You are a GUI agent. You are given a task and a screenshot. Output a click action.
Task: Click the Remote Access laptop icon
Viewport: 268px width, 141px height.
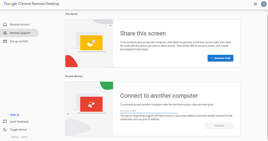point(5,24)
